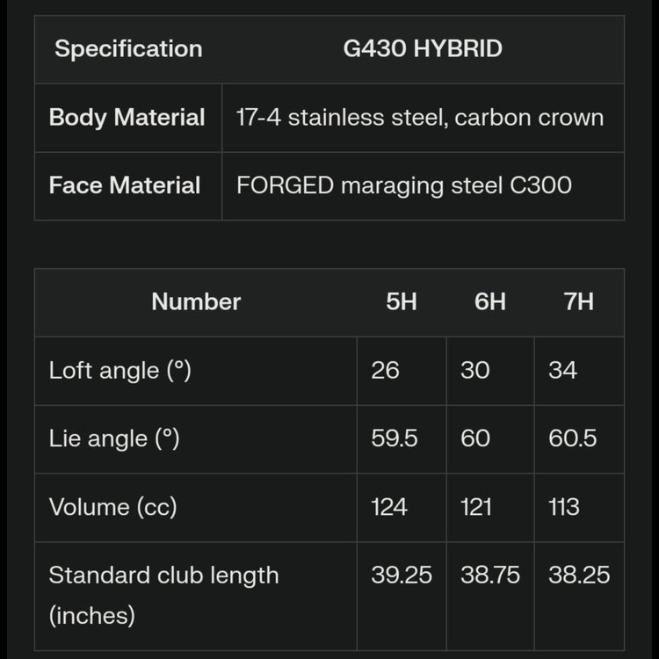The height and width of the screenshot is (659, 659).
Task: Select FORGED maraging steel C300 text
Action: (x=404, y=186)
